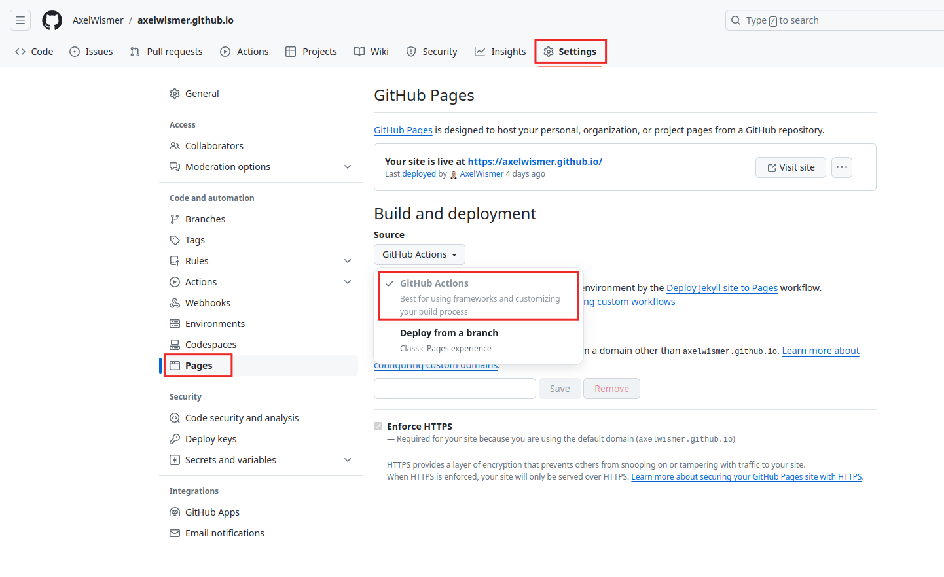Click axelwismer.github.io repository name in breadcrumb

point(185,20)
